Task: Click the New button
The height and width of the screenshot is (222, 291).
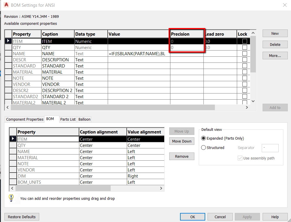Action: [x=275, y=33]
